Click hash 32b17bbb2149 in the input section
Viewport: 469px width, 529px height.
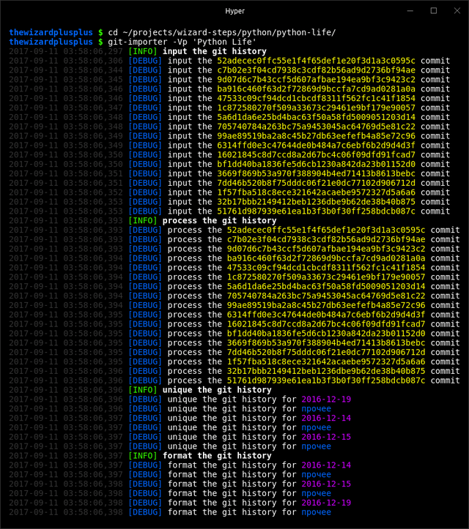pos(316,202)
